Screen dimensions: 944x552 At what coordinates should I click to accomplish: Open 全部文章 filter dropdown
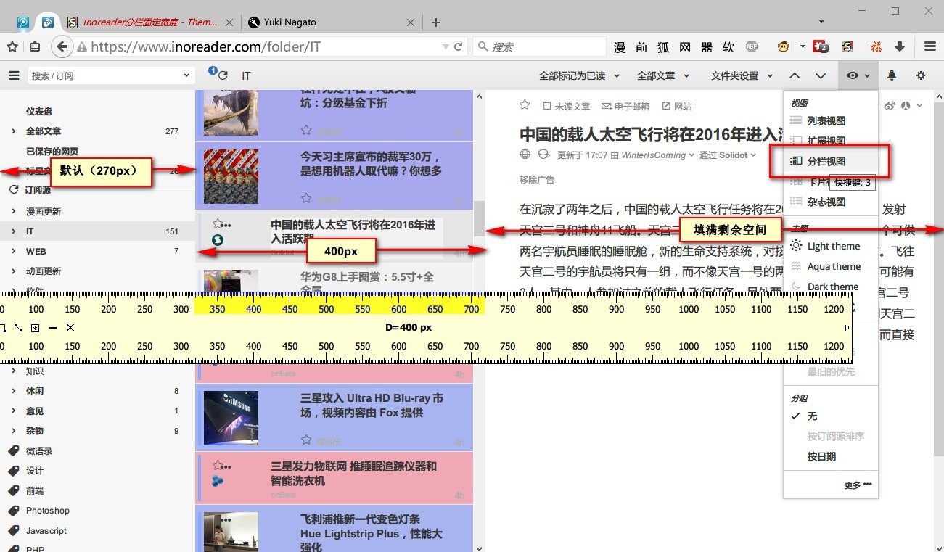point(664,75)
